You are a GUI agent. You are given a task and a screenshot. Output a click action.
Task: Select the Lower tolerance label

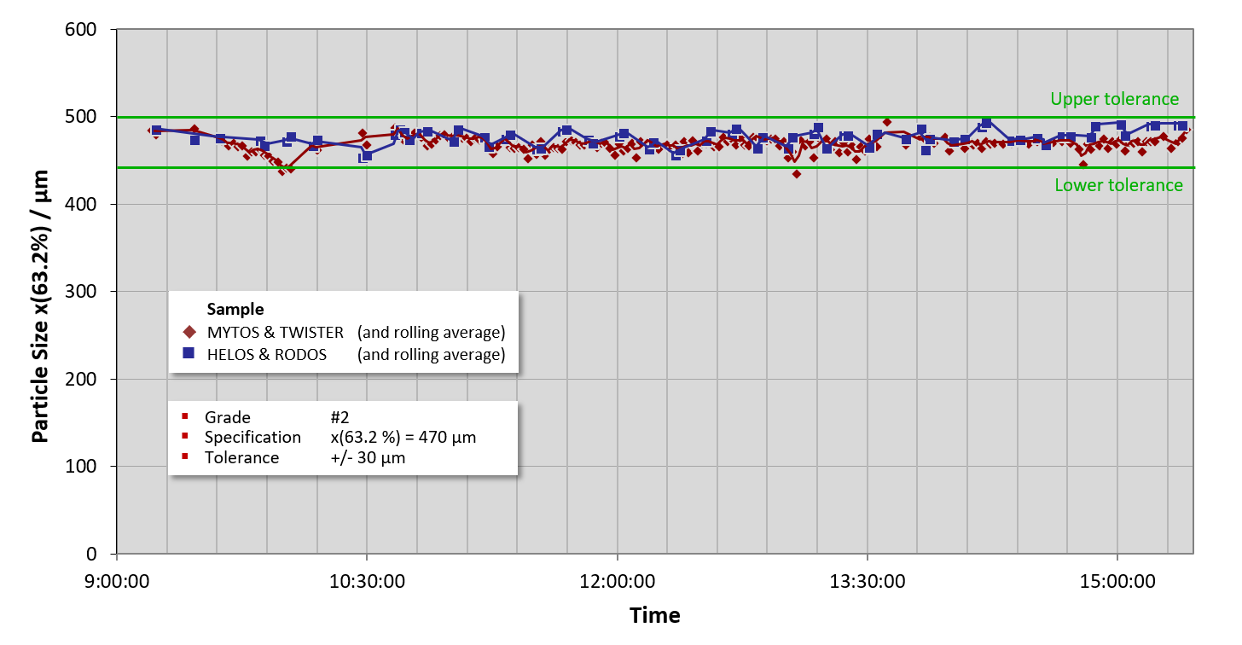1118,185
